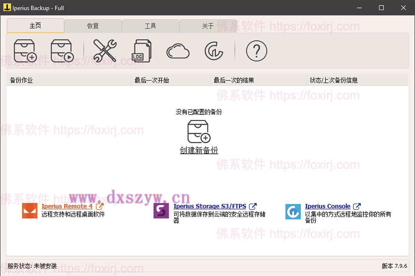
Task: Click the 备份作业 column header
Action: [69, 80]
